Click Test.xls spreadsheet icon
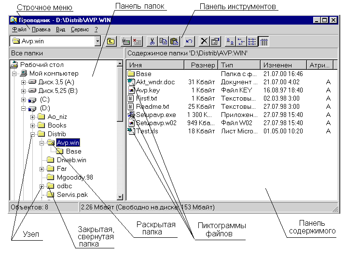The height and width of the screenshot is (258, 346). coord(131,131)
